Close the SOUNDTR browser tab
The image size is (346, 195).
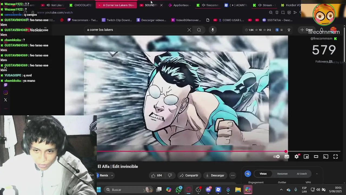[x=161, y=5]
